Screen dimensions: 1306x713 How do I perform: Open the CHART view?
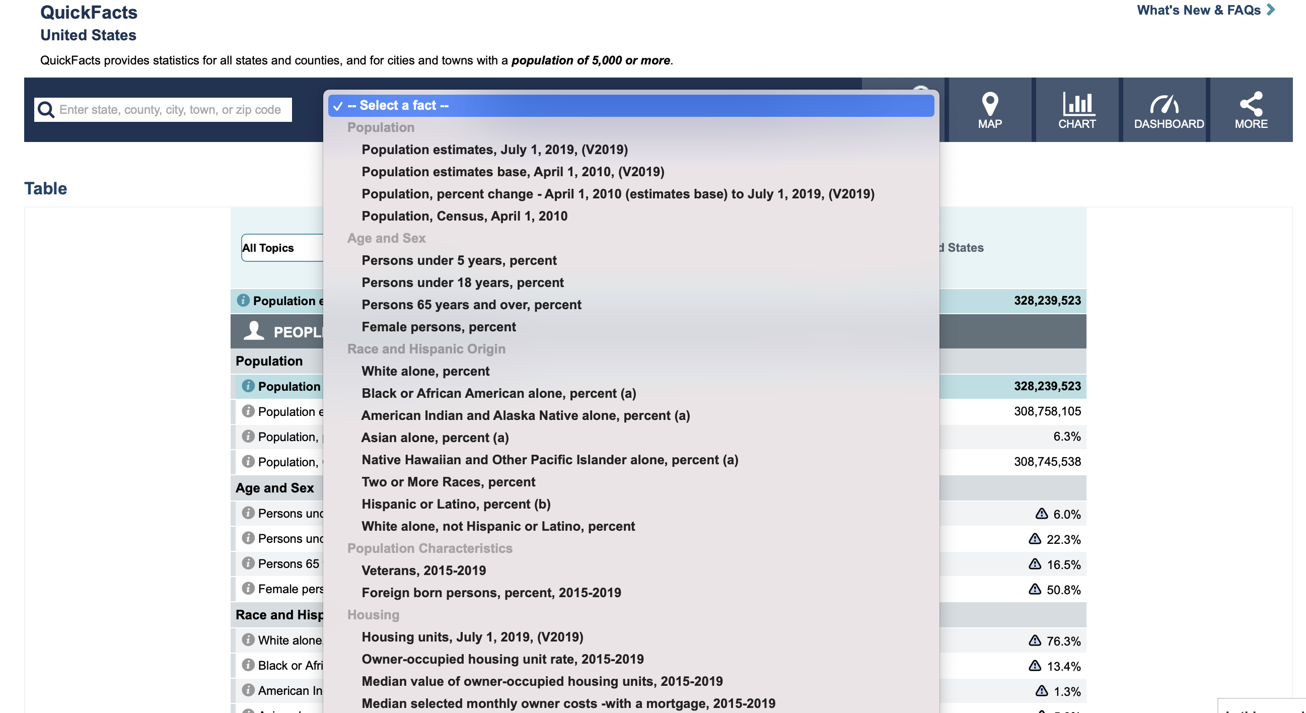[x=1077, y=110]
